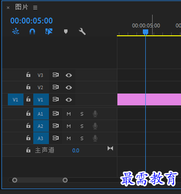
Task: Hide track V1 output with eye icon
Action: point(68,99)
